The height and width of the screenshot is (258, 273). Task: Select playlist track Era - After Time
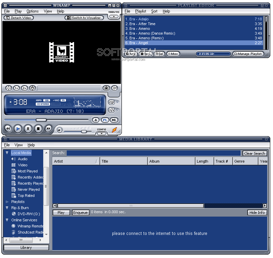click(193, 24)
